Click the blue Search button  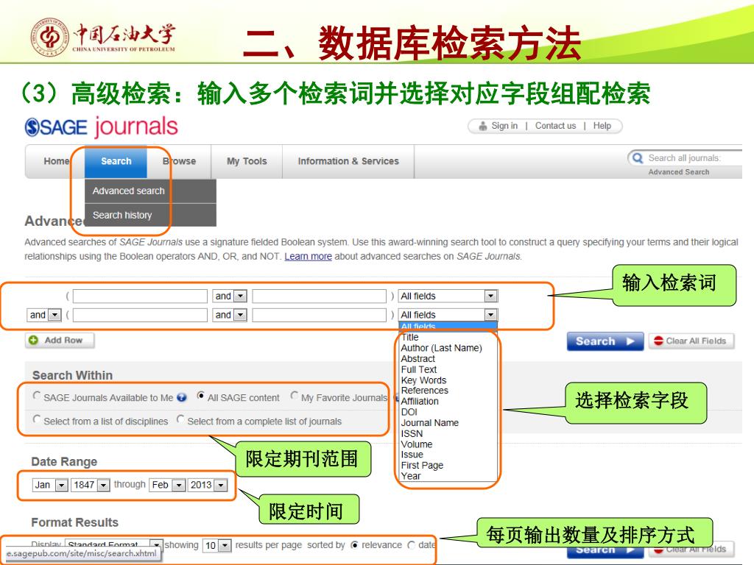tap(605, 341)
